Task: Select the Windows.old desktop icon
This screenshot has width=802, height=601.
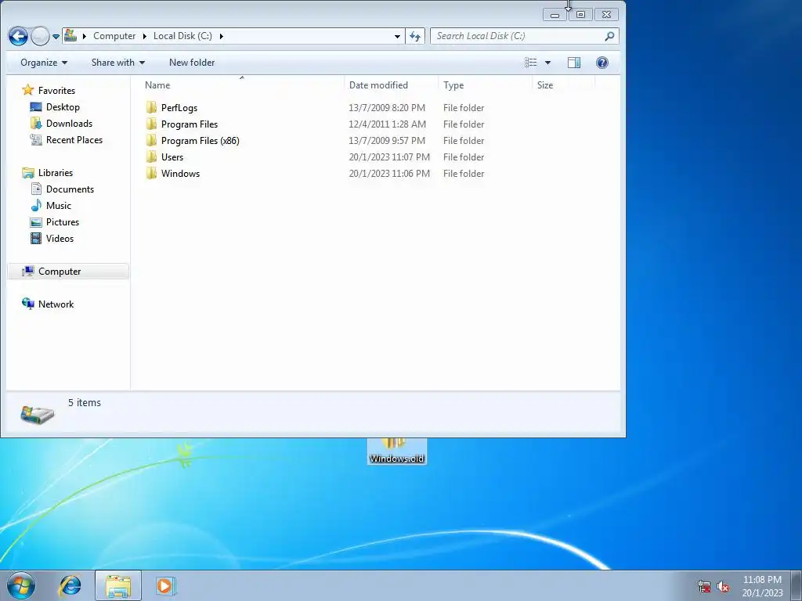Action: 397,451
